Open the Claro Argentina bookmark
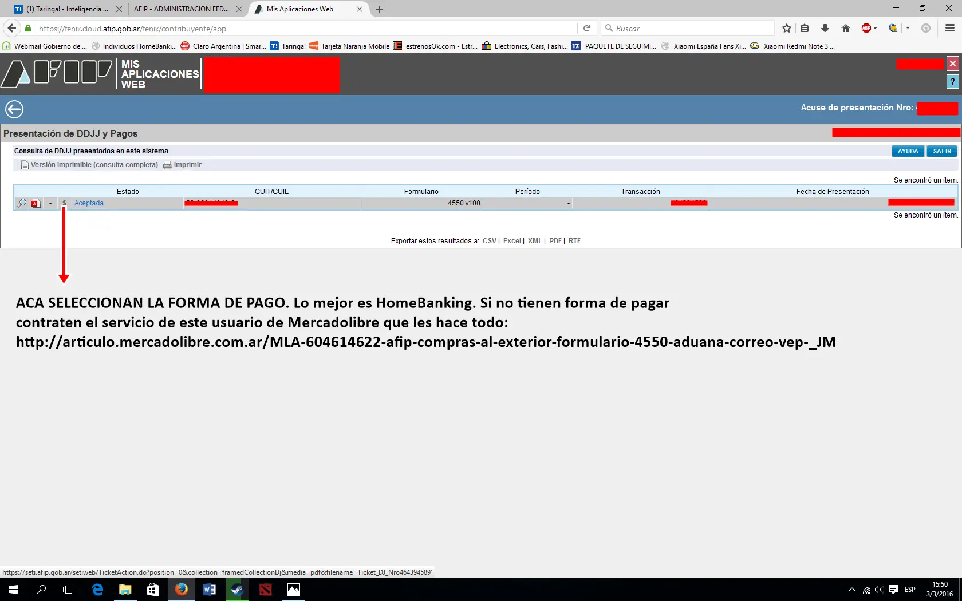 click(x=223, y=46)
